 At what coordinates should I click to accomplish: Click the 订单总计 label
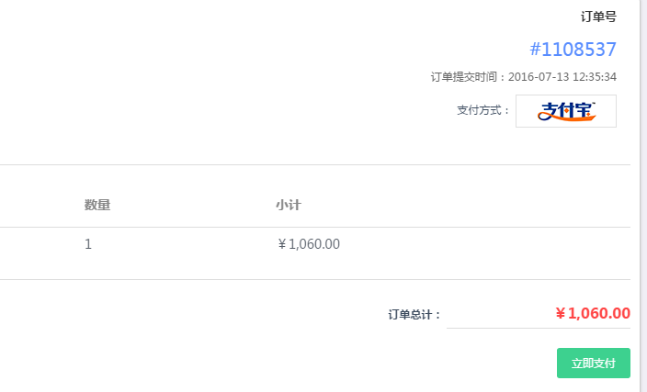(414, 314)
